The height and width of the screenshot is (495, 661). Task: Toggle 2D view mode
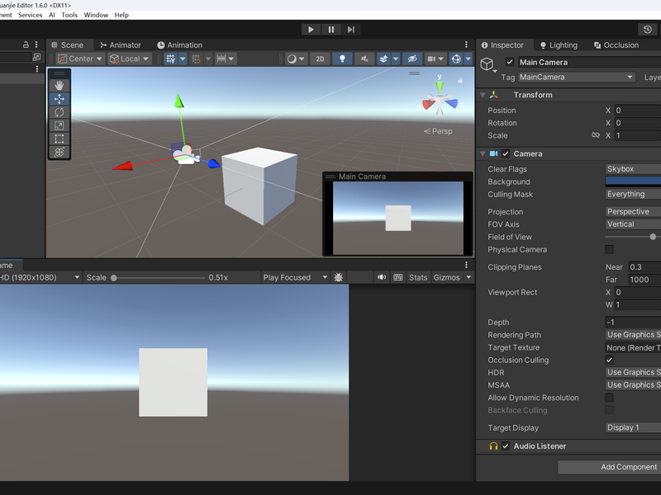(x=320, y=59)
